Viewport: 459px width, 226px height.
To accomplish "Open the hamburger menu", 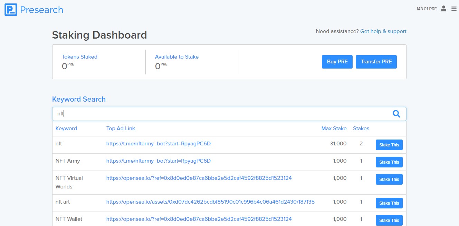I will point(454,9).
